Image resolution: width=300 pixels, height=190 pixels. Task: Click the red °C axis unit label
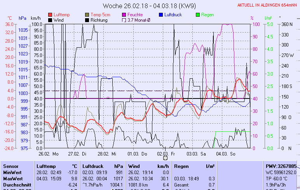[10, 18]
